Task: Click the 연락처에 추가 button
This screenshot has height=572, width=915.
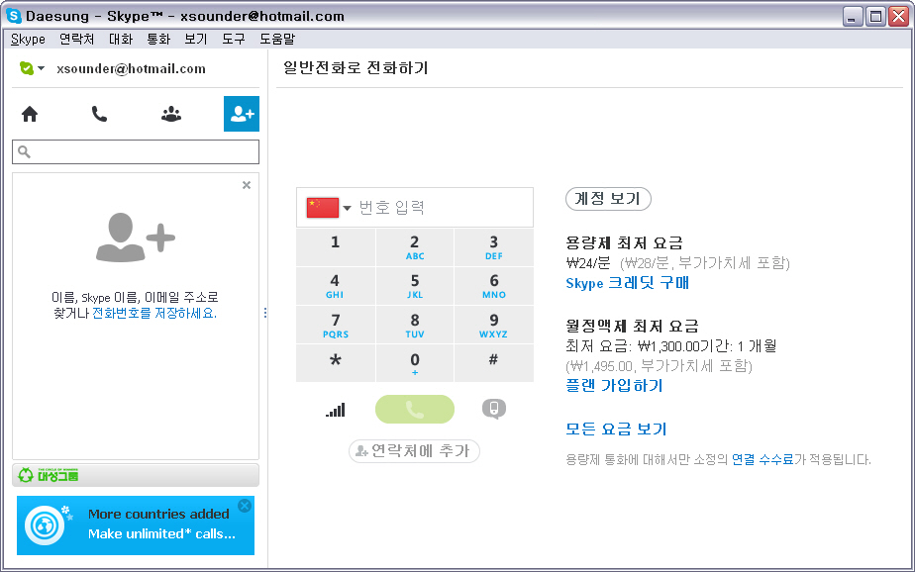Action: pyautogui.click(x=414, y=450)
